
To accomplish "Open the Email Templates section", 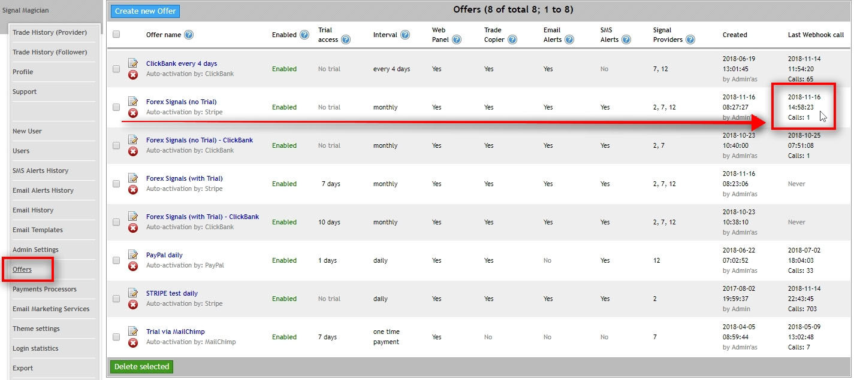I will [x=37, y=230].
